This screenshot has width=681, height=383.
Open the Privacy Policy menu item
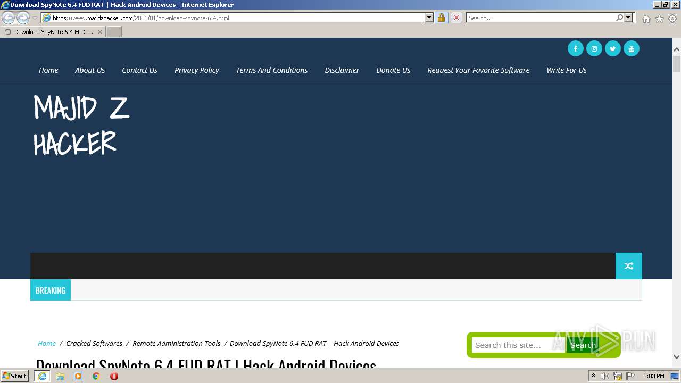[197, 70]
